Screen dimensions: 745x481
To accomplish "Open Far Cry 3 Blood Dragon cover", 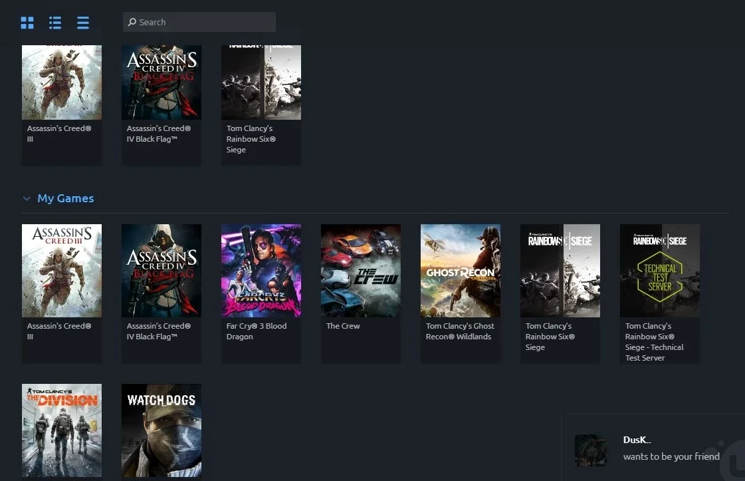I will (x=261, y=271).
